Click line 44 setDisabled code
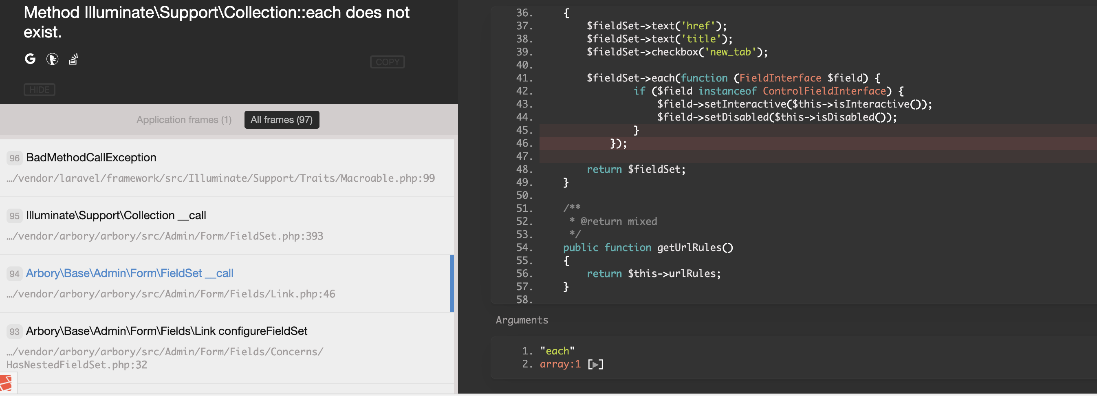 (777, 117)
